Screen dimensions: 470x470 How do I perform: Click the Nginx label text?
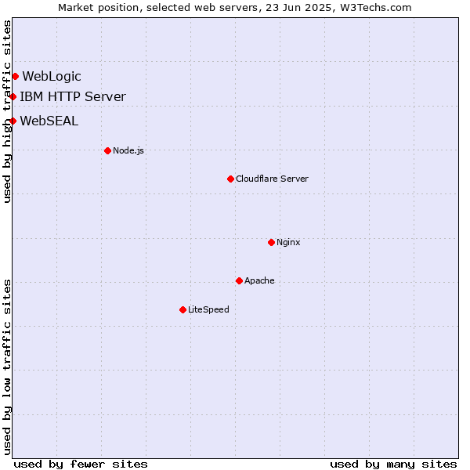click(x=288, y=242)
